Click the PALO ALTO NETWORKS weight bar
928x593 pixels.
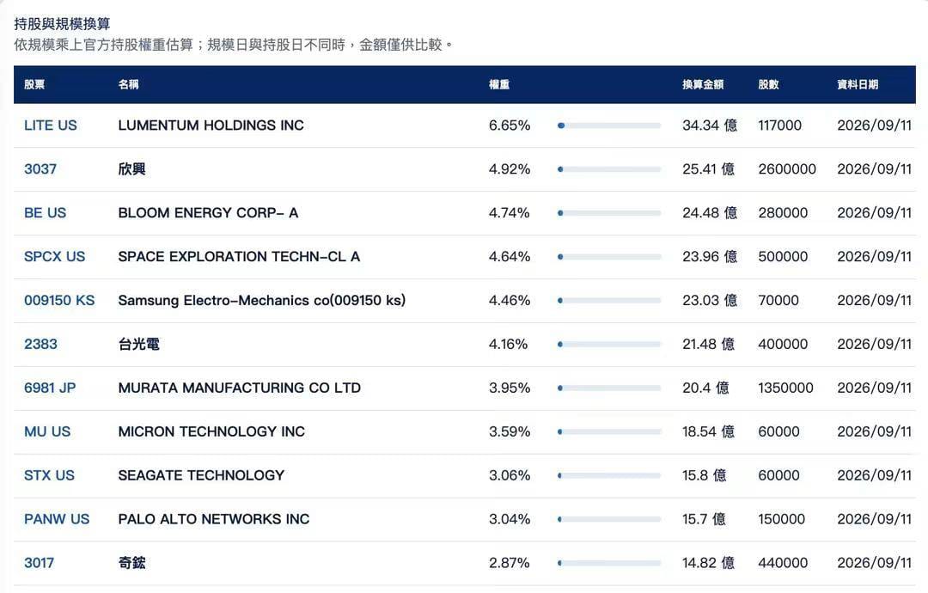coord(609,520)
